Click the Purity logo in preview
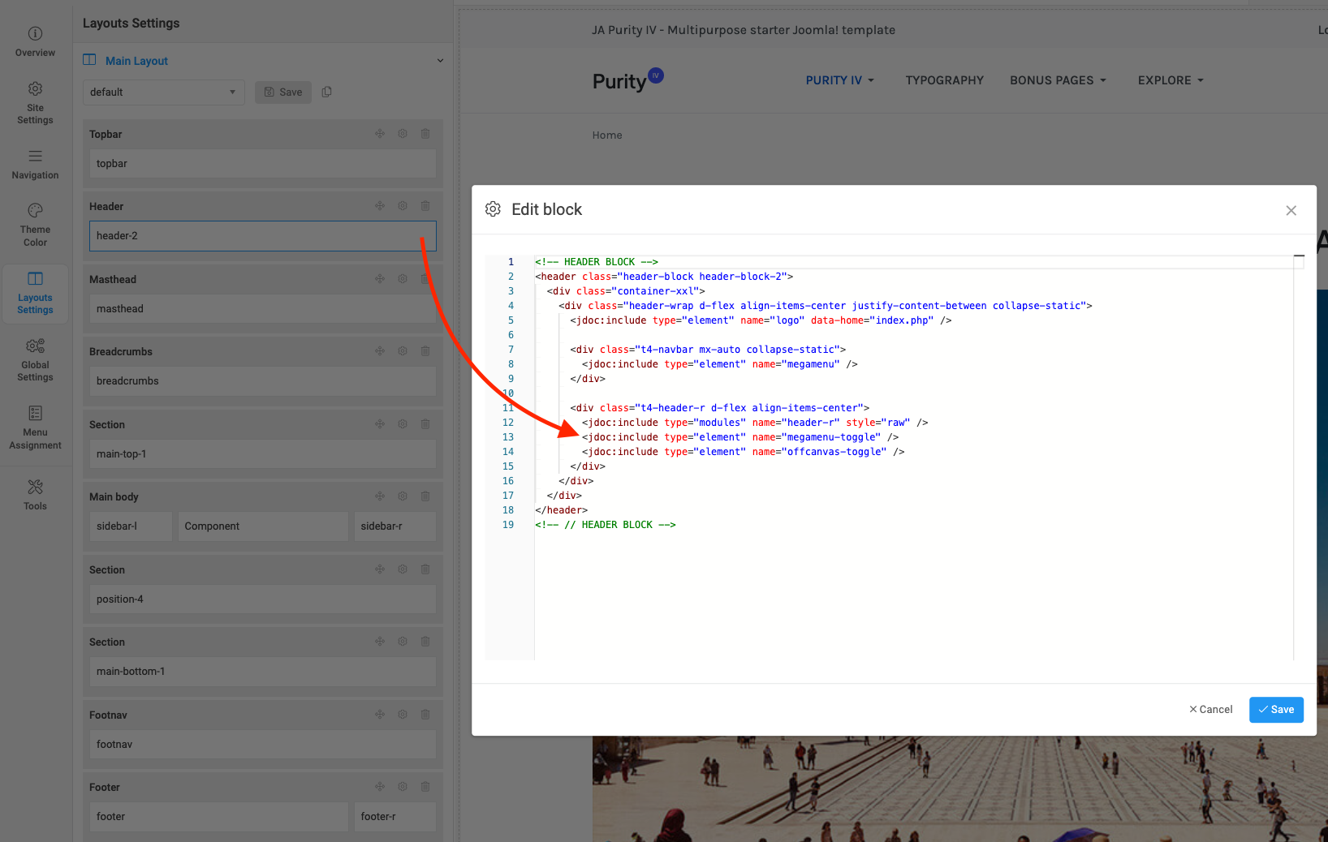 [627, 80]
